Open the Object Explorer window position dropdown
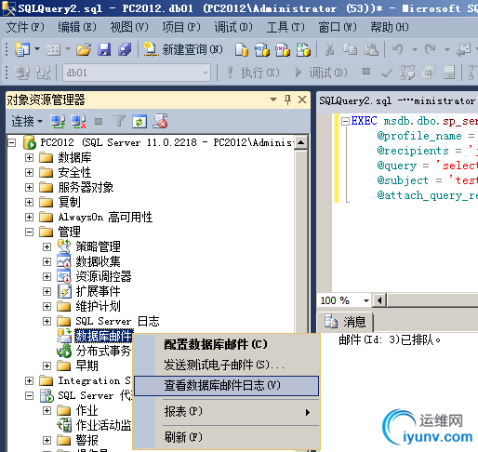The height and width of the screenshot is (452, 478). (x=273, y=100)
